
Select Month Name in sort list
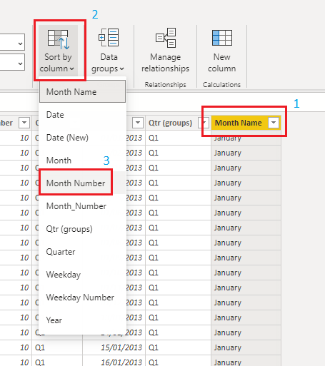click(82, 92)
